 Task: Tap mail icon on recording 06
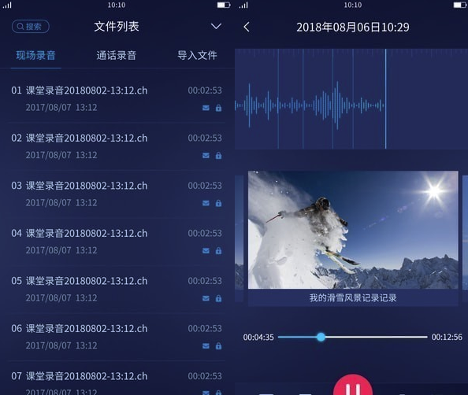pyautogui.click(x=206, y=345)
